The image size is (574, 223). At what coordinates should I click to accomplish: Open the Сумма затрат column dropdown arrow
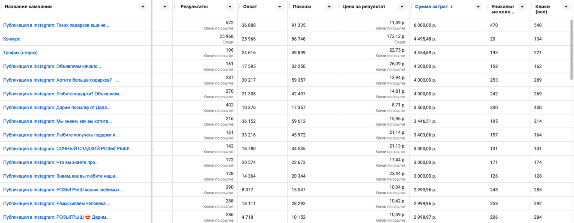tap(478, 7)
